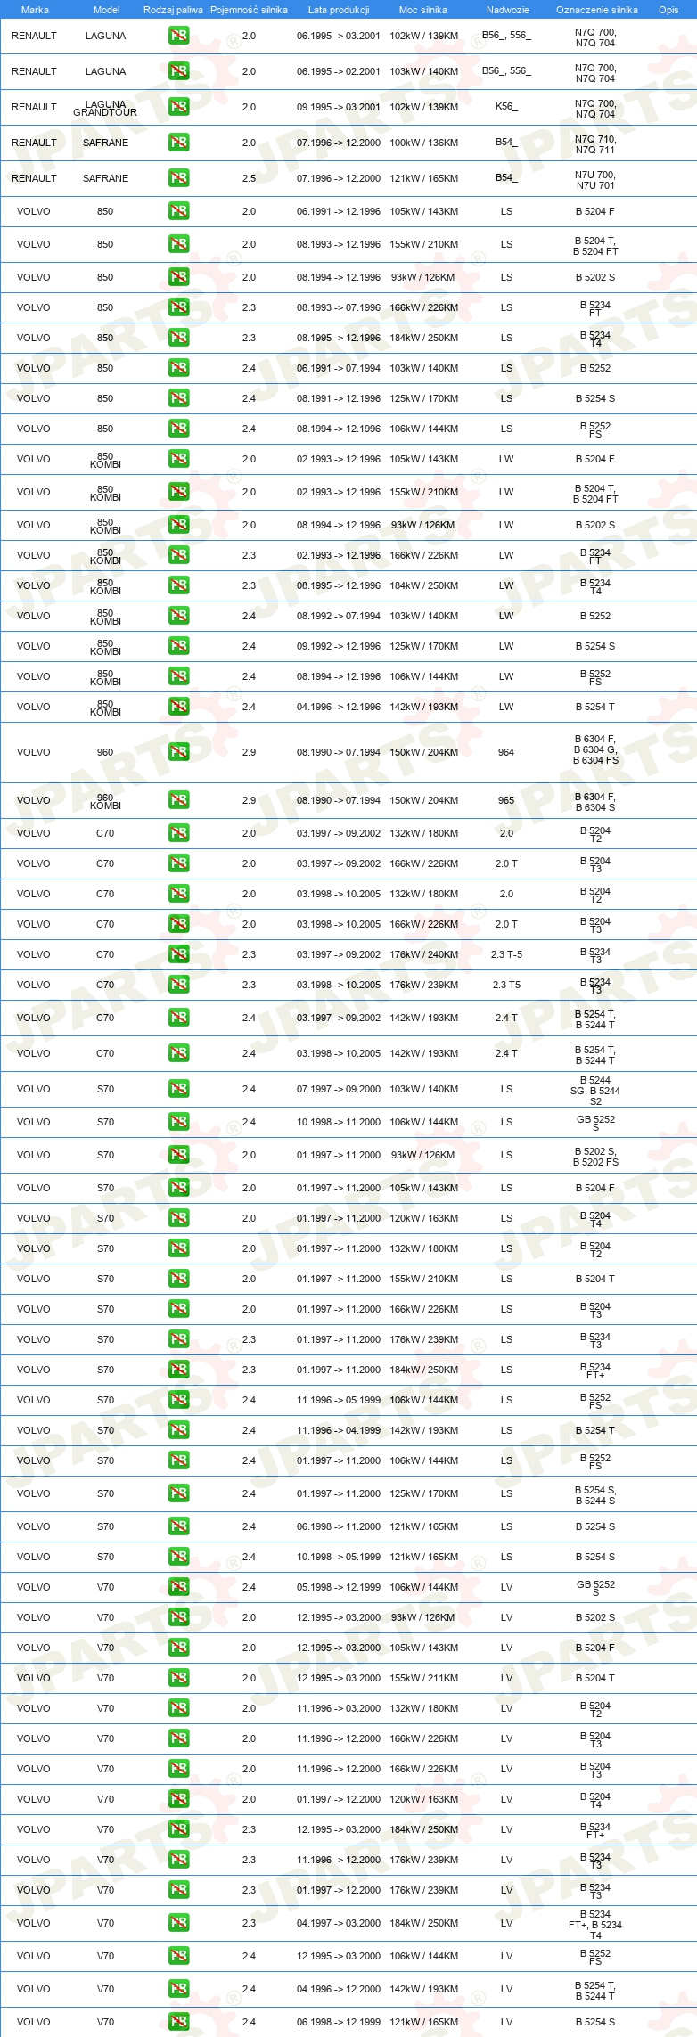The height and width of the screenshot is (2037, 697).
Task: Click the fuel icon for 850 Kombi 08.1992 -> 07.1994
Action: [178, 616]
